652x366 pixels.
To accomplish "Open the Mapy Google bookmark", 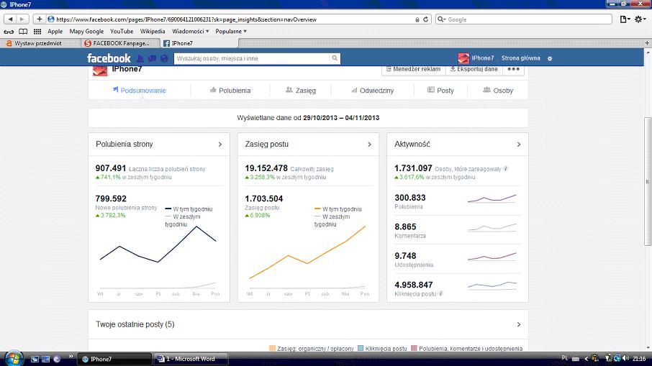I will pyautogui.click(x=86, y=32).
